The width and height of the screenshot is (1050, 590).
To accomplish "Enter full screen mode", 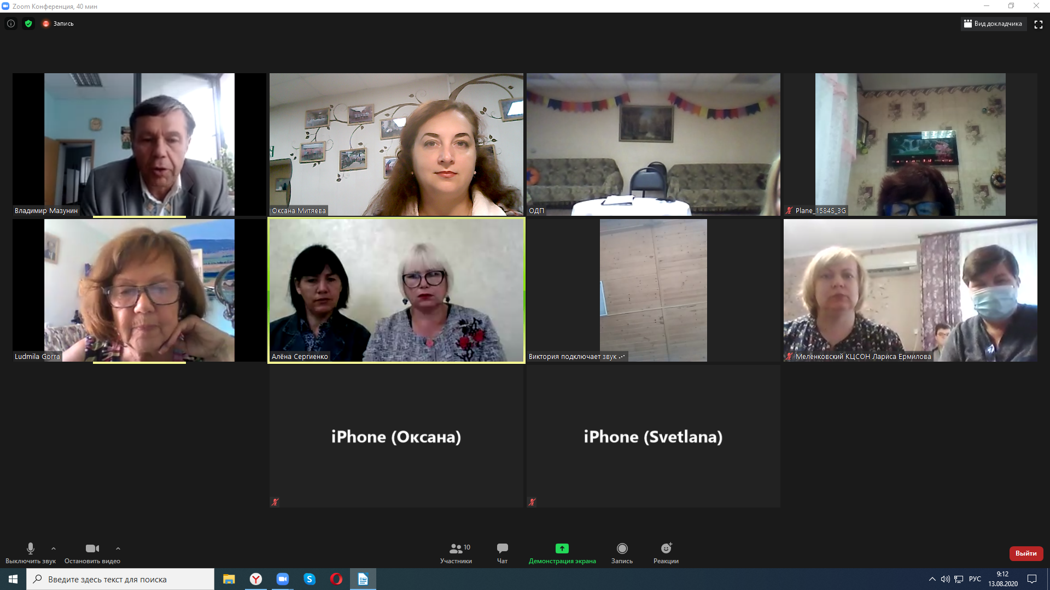I will (x=1038, y=24).
